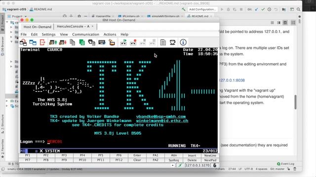Click the IntelliJ Search Everywhere magnifier icon
This screenshot has width=316, height=177.
(x=298, y=9)
